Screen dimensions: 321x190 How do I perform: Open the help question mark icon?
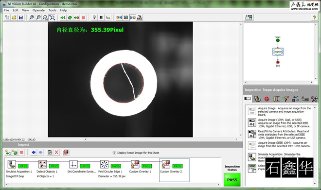pos(315,17)
